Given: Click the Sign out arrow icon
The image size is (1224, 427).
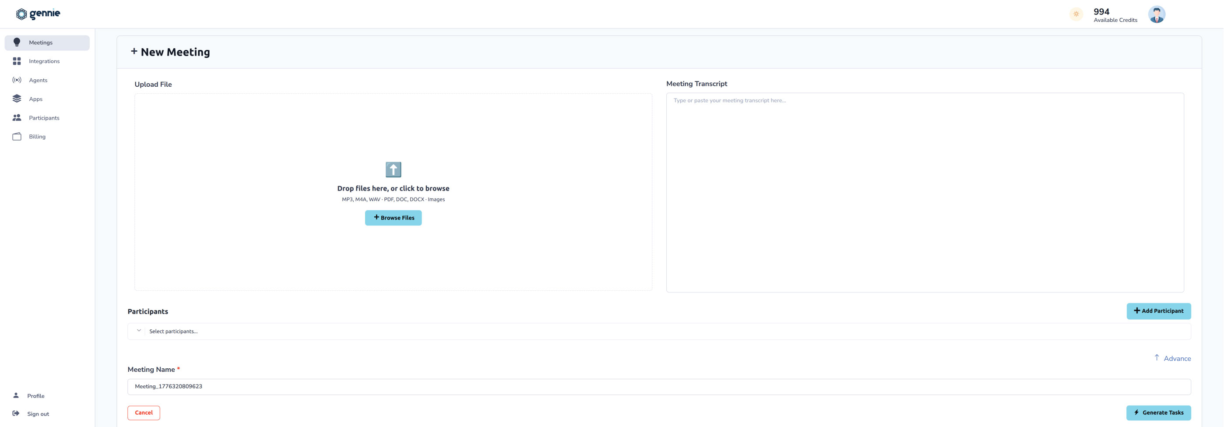Looking at the screenshot, I should [x=16, y=414].
